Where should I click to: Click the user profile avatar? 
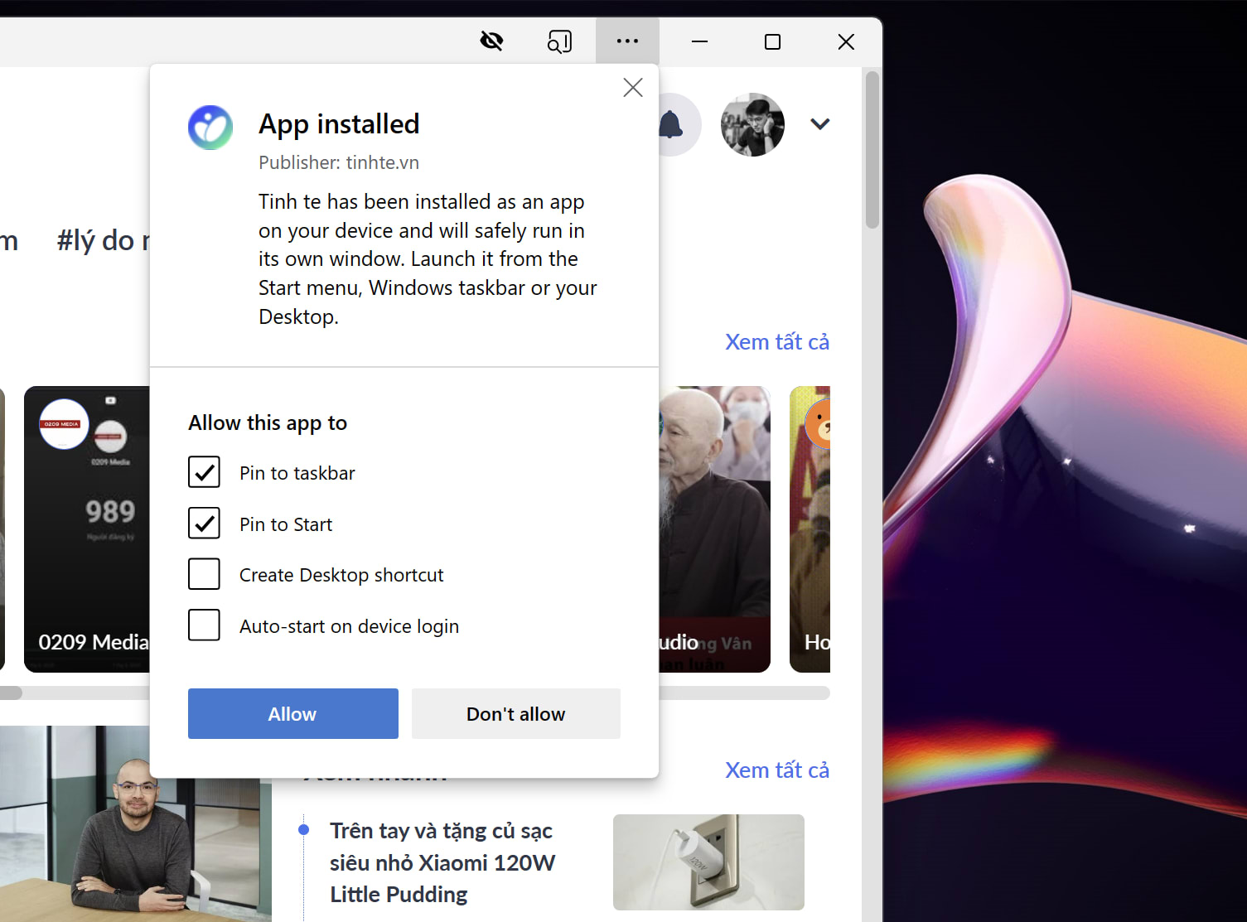752,124
